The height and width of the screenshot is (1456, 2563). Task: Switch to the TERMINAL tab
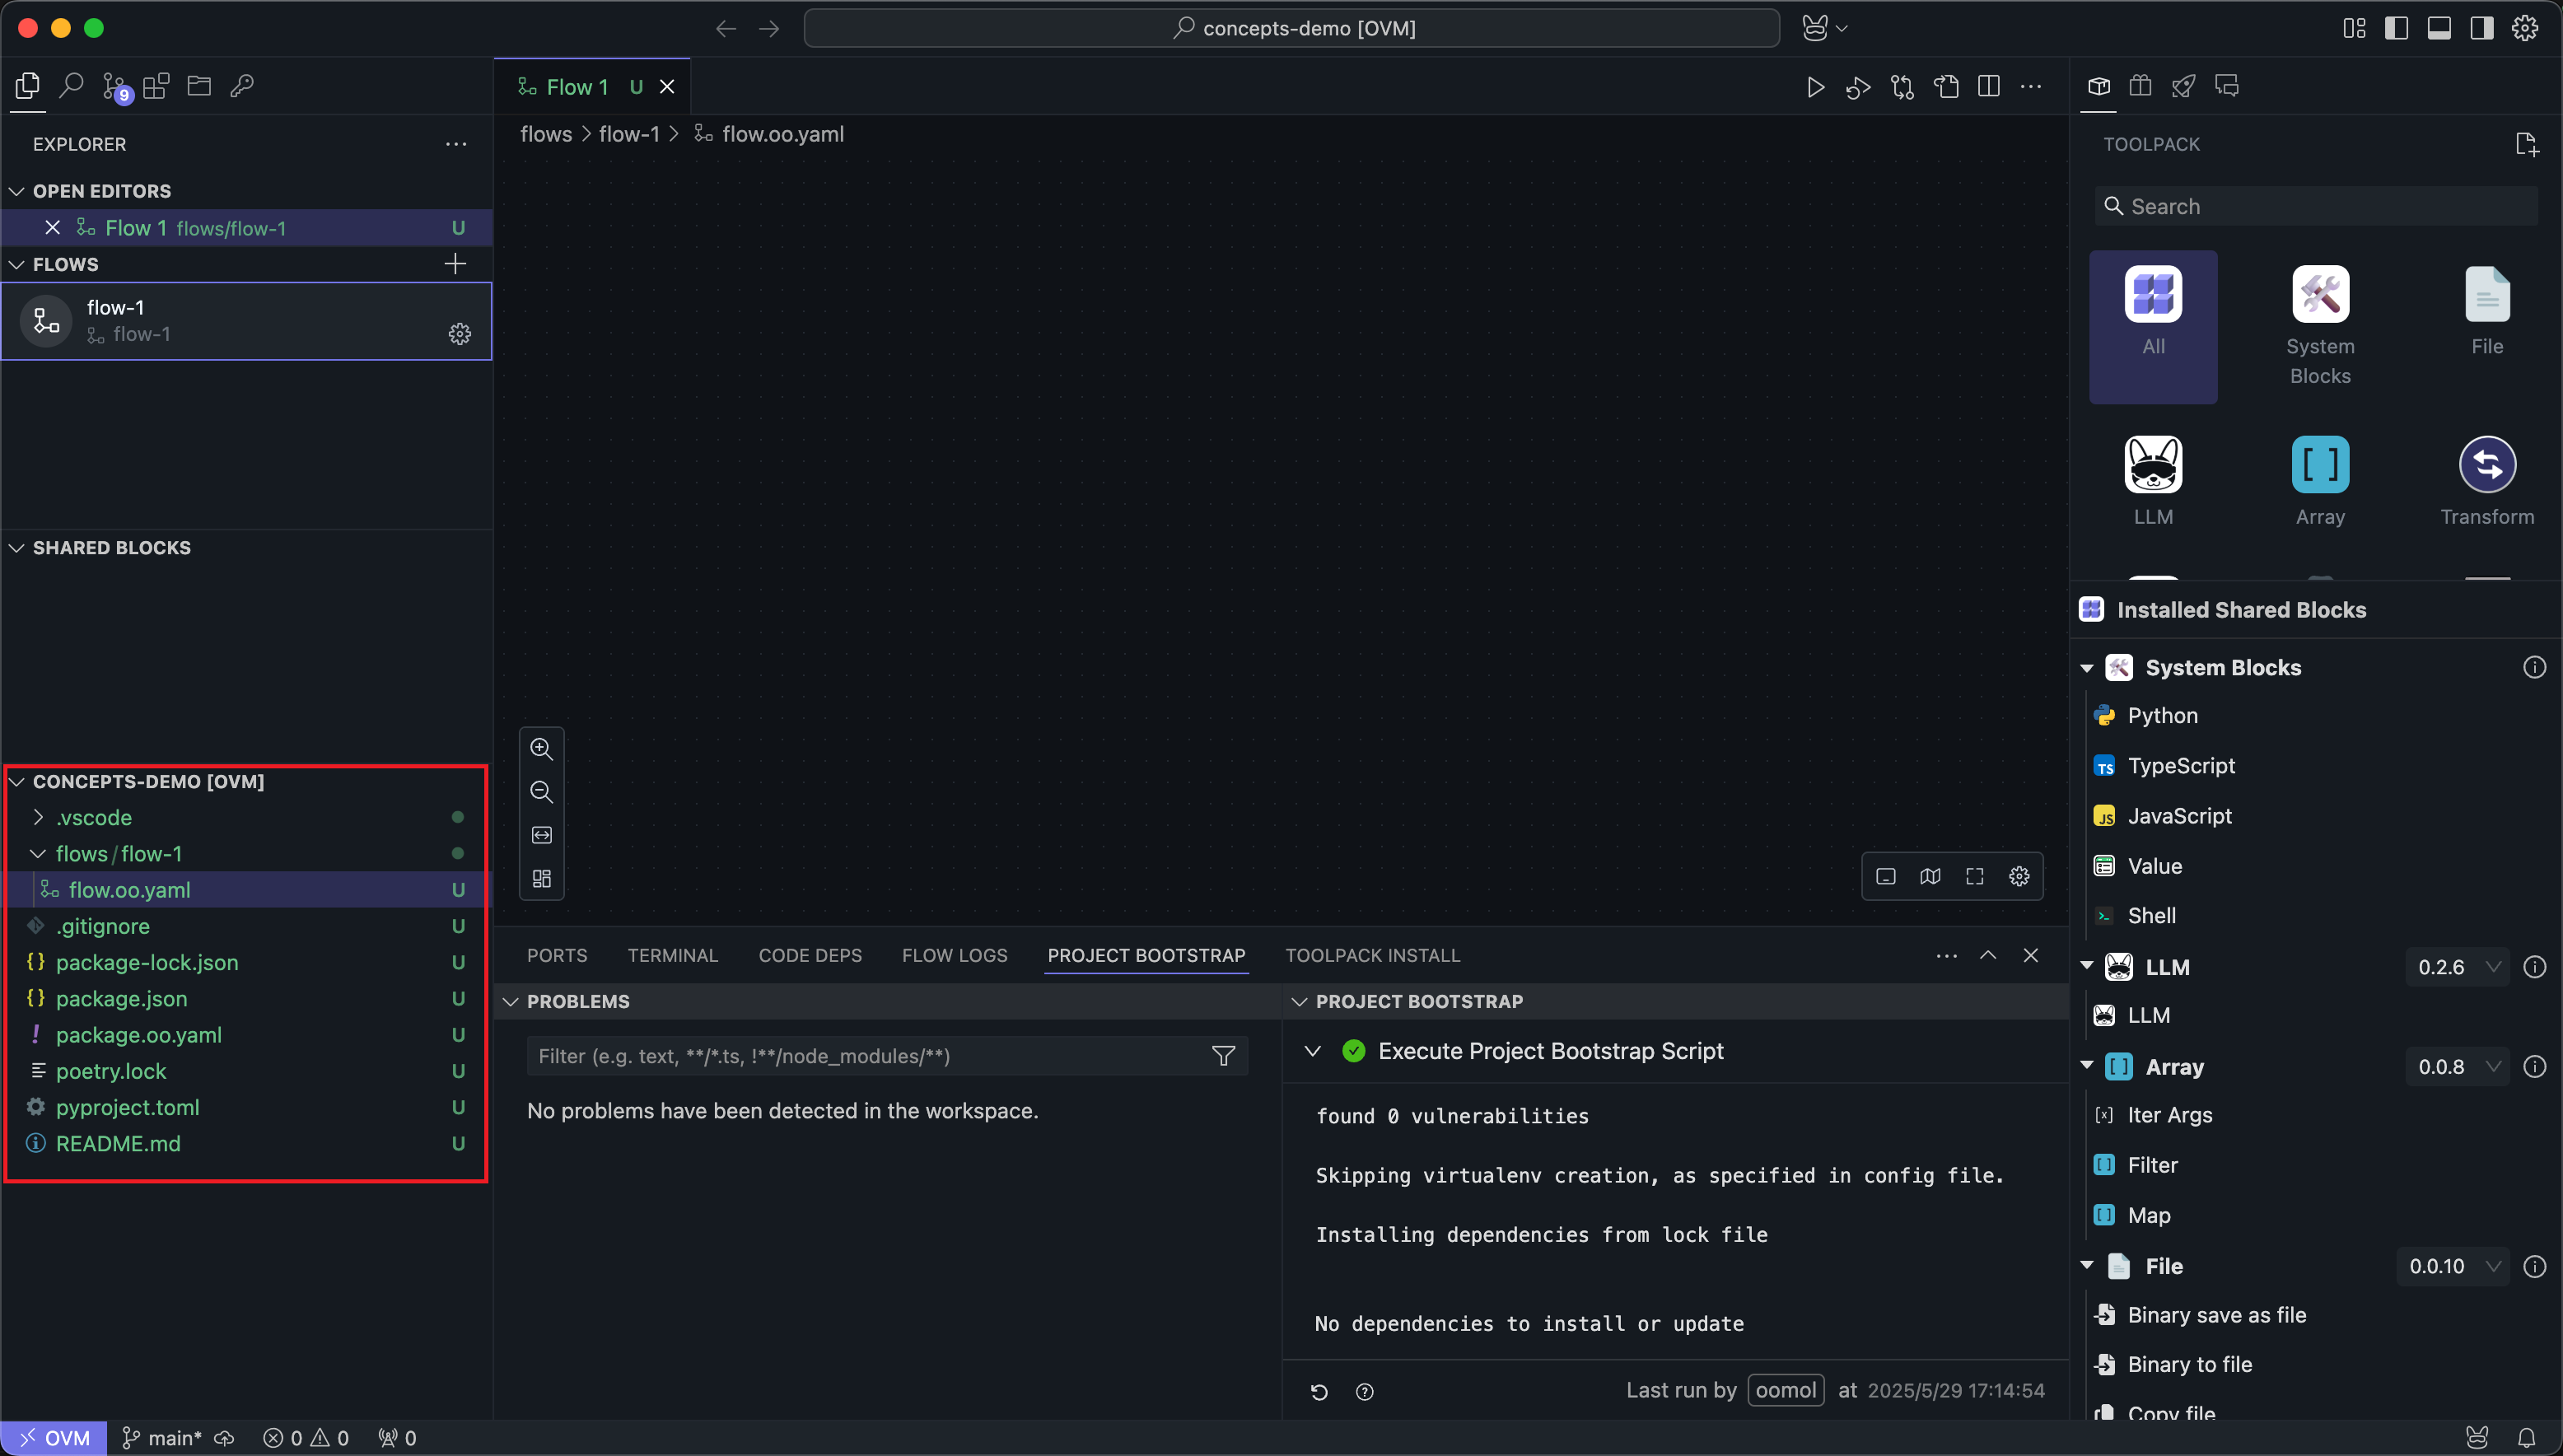tap(672, 955)
